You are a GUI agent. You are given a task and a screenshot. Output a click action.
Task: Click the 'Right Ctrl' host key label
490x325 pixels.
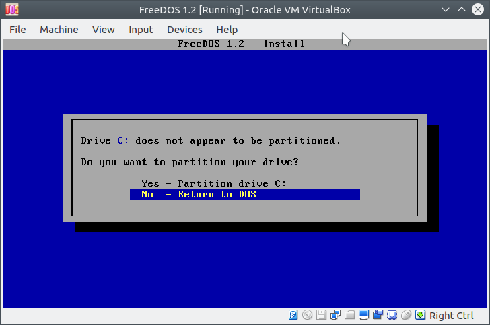451,316
